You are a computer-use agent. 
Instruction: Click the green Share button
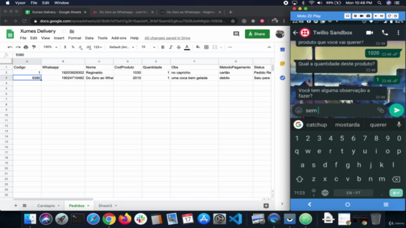point(257,34)
